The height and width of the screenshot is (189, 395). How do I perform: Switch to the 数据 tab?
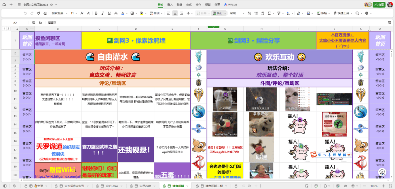179,4
